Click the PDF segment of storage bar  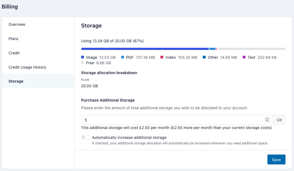point(213,49)
